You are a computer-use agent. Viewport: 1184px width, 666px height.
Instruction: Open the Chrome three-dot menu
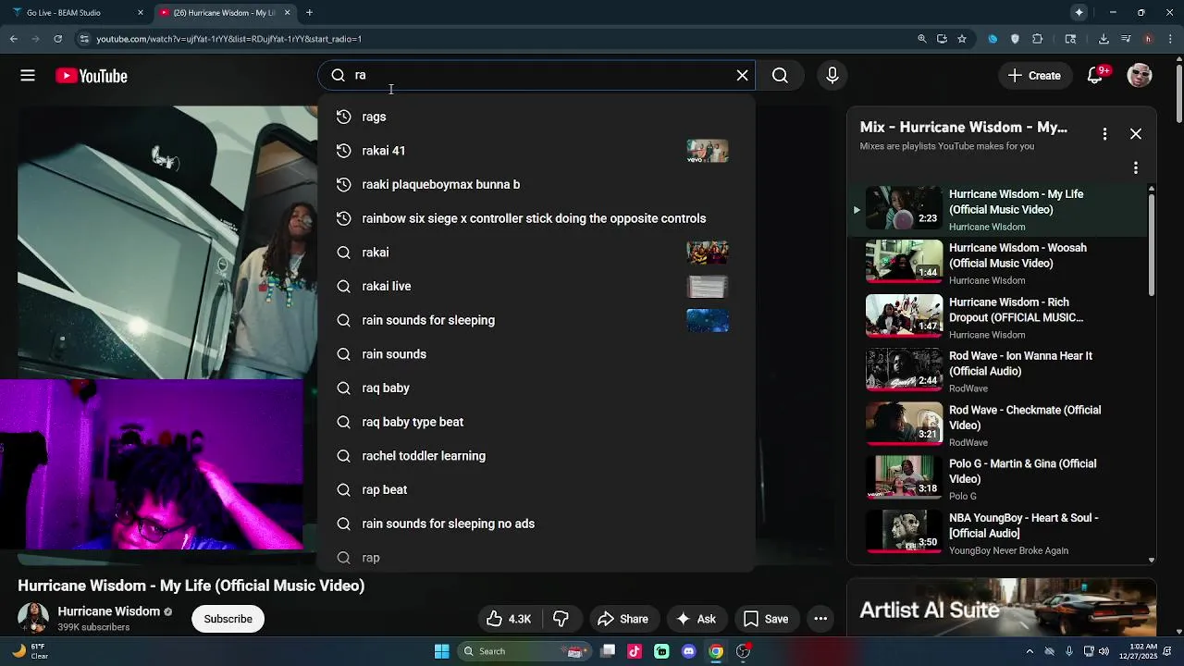tap(1171, 39)
